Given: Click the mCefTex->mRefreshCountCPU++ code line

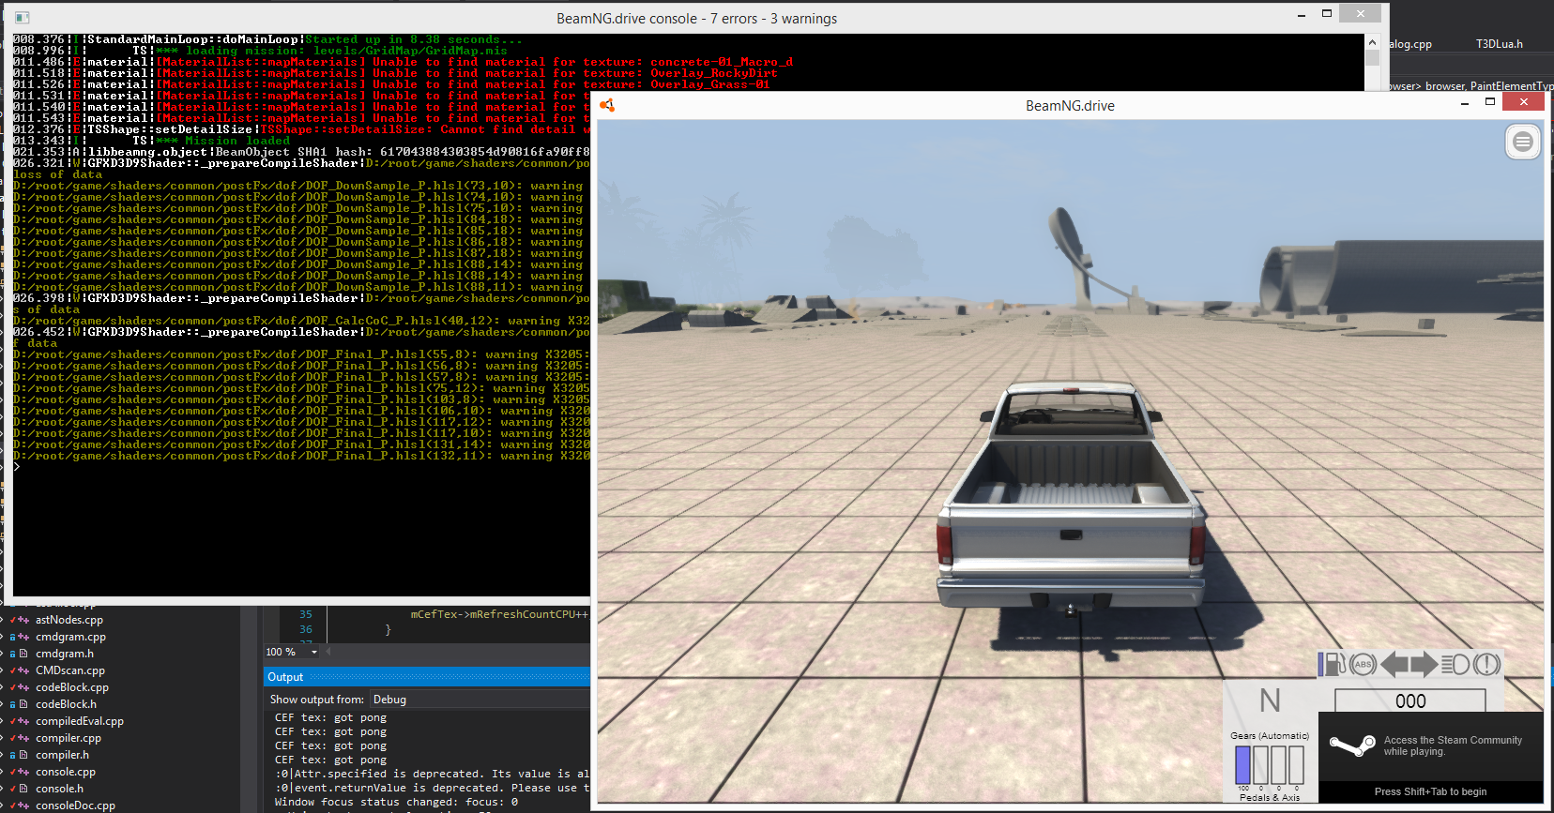Looking at the screenshot, I should (499, 614).
